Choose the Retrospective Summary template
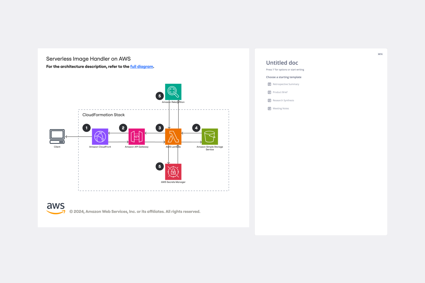The width and height of the screenshot is (425, 283). click(x=286, y=84)
